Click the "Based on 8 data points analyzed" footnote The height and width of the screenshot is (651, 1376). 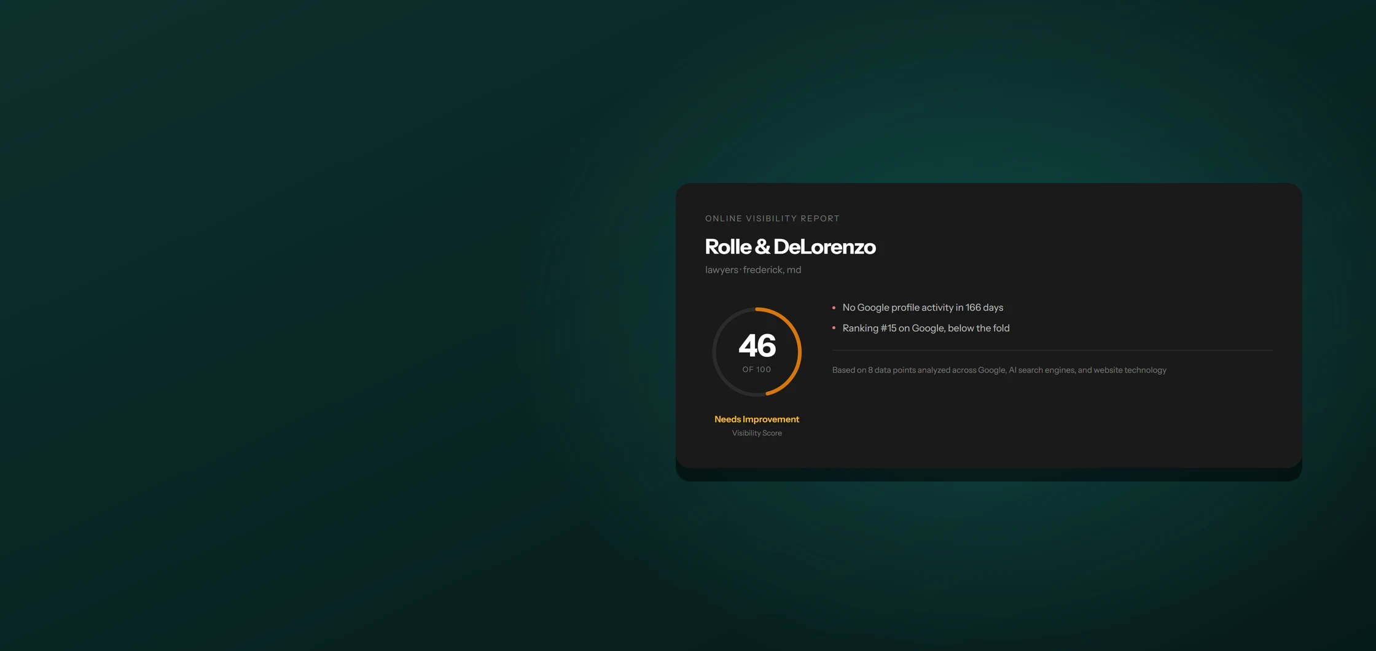pos(999,370)
